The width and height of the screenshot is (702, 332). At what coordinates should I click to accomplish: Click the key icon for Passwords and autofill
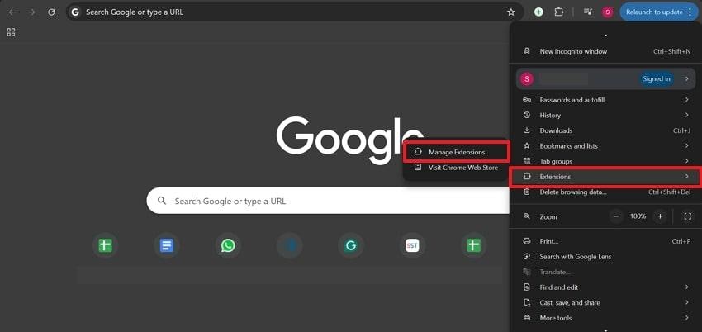click(x=527, y=100)
